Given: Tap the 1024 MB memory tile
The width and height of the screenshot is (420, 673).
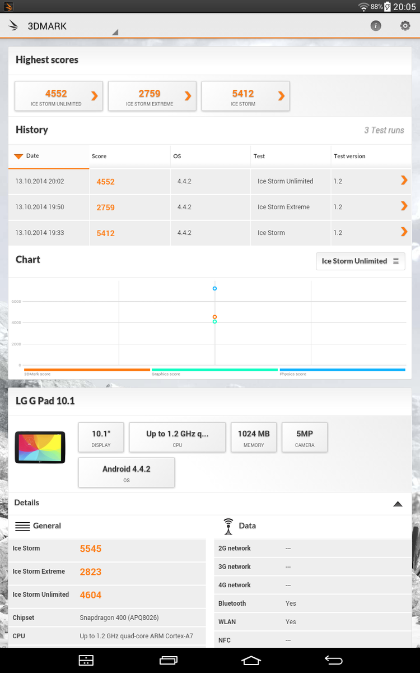Looking at the screenshot, I should (254, 437).
